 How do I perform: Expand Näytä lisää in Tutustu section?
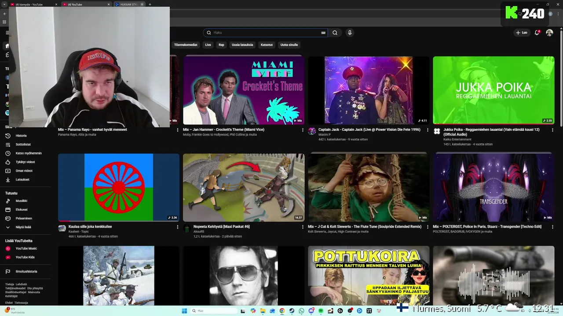pos(19,227)
